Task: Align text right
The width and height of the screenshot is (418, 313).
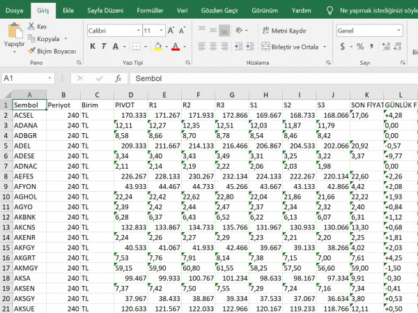Action: click(224, 47)
